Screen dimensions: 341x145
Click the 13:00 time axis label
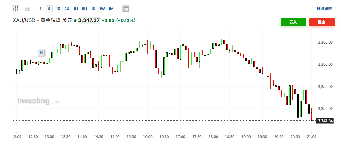click(x=49, y=137)
